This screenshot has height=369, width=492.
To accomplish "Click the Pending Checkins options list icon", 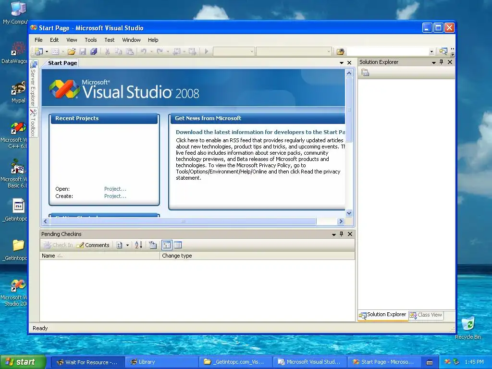I will point(120,245).
